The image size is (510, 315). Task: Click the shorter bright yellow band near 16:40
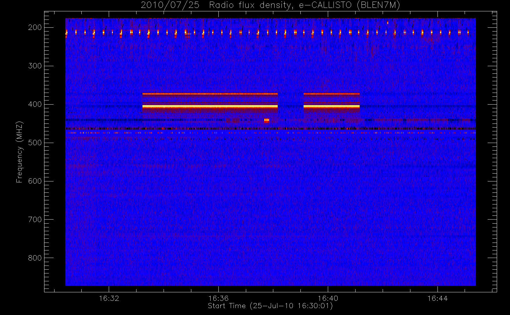(332, 107)
